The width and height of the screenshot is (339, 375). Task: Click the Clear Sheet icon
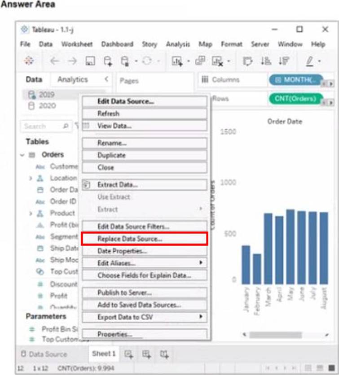(x=217, y=61)
